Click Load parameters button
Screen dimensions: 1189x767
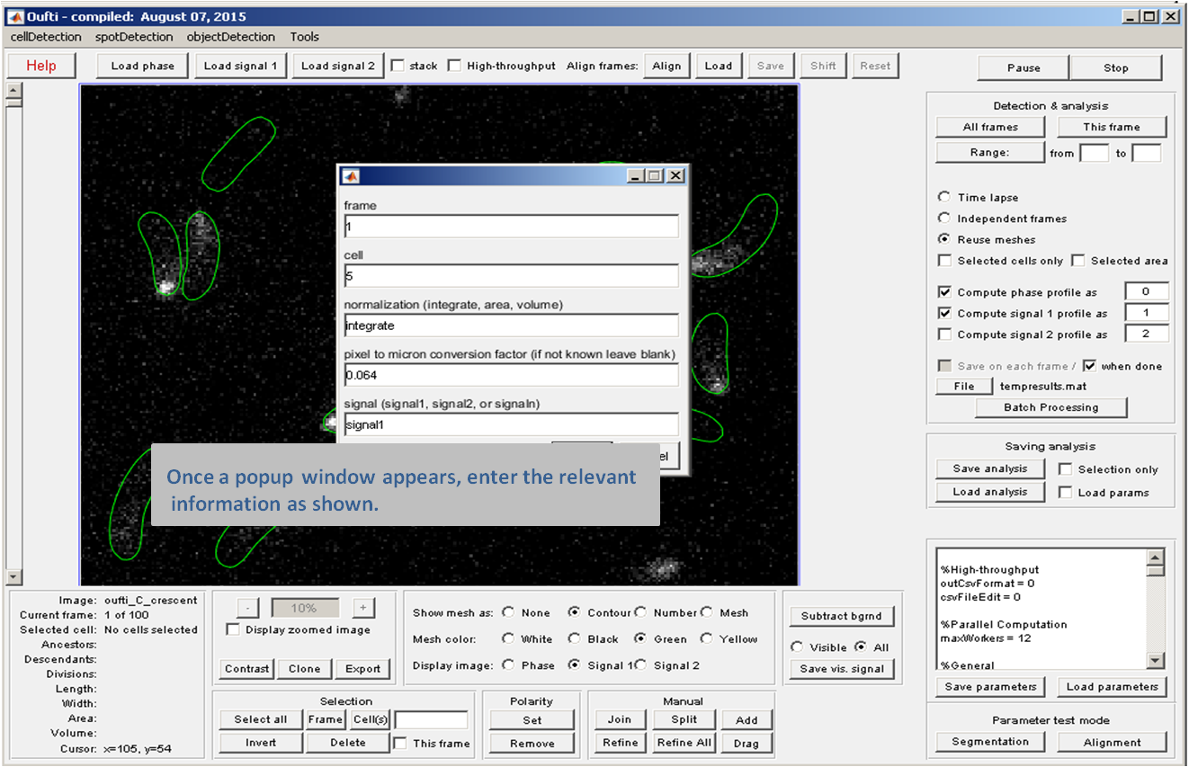1112,687
